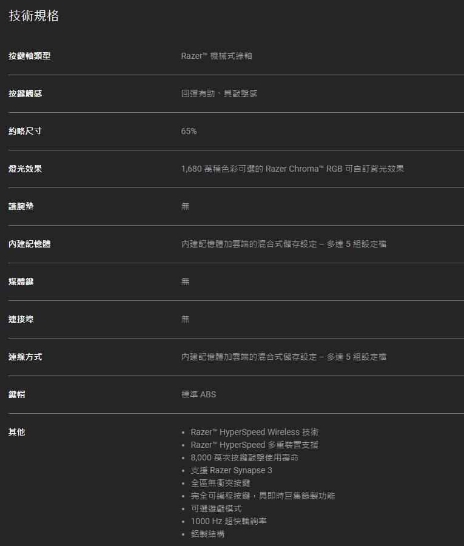Click the 連接埠 row label

coord(21,319)
